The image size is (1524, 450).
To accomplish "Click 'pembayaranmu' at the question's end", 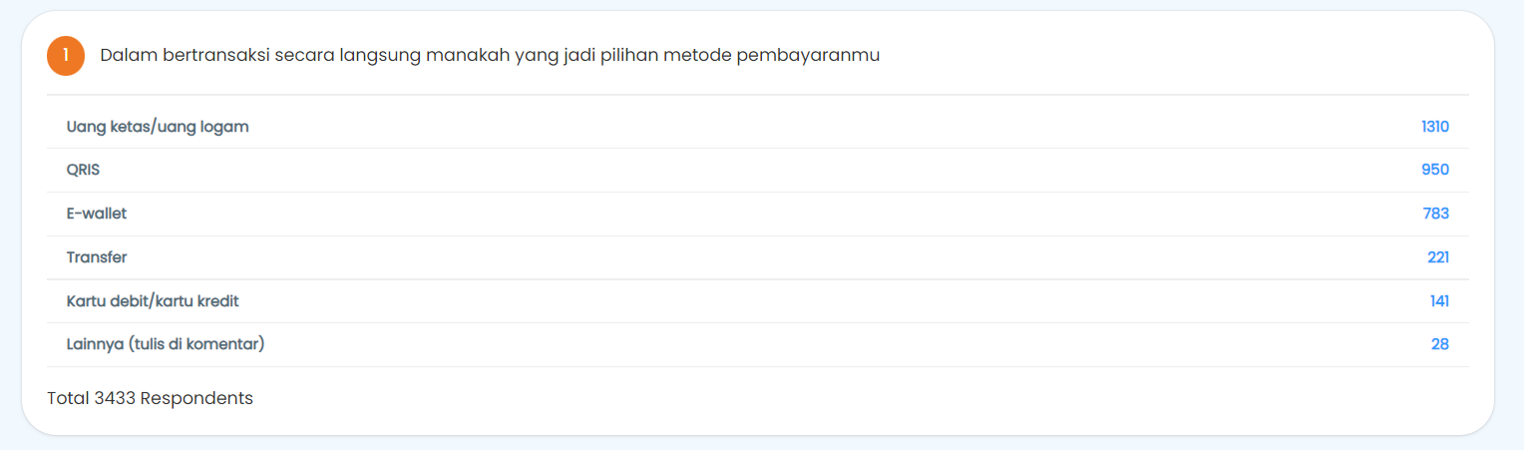I will 808,56.
